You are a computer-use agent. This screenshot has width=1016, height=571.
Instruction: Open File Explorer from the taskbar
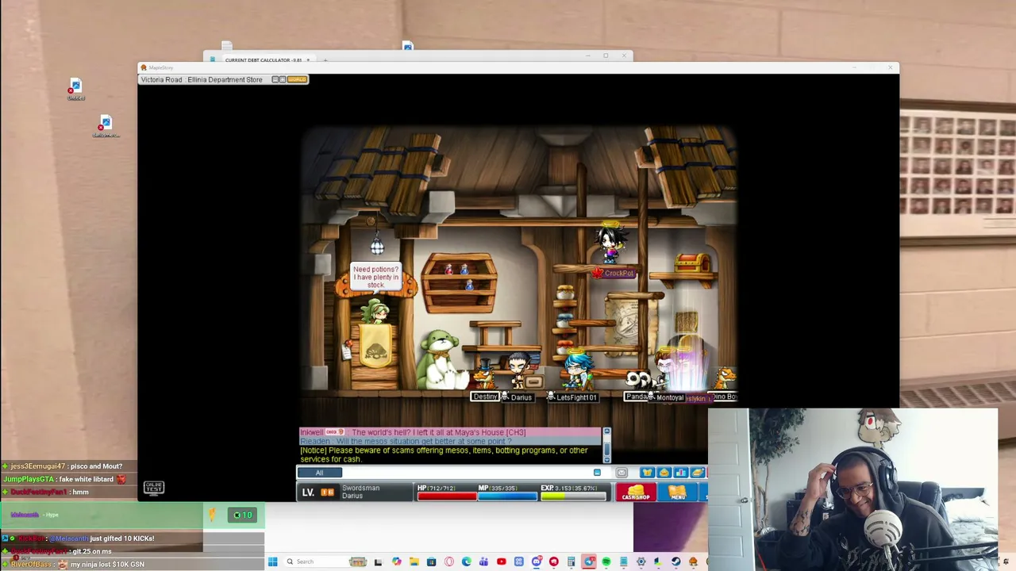(x=414, y=562)
